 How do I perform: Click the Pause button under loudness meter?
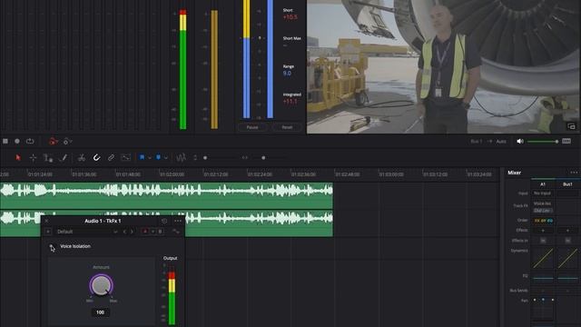[x=252, y=127]
